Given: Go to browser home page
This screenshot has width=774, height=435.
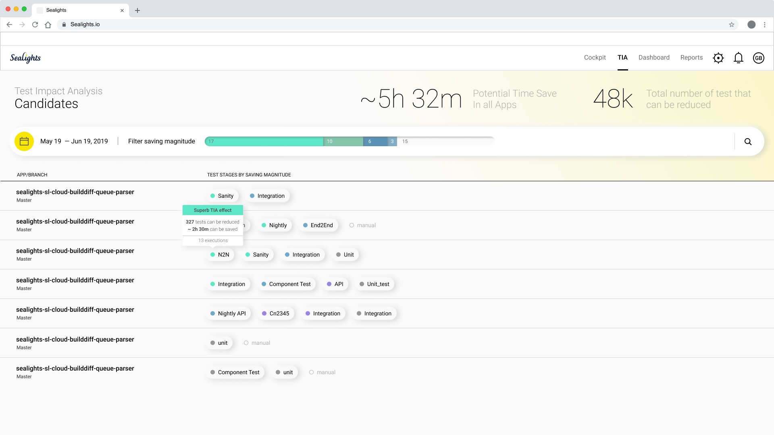Looking at the screenshot, I should tap(48, 25).
